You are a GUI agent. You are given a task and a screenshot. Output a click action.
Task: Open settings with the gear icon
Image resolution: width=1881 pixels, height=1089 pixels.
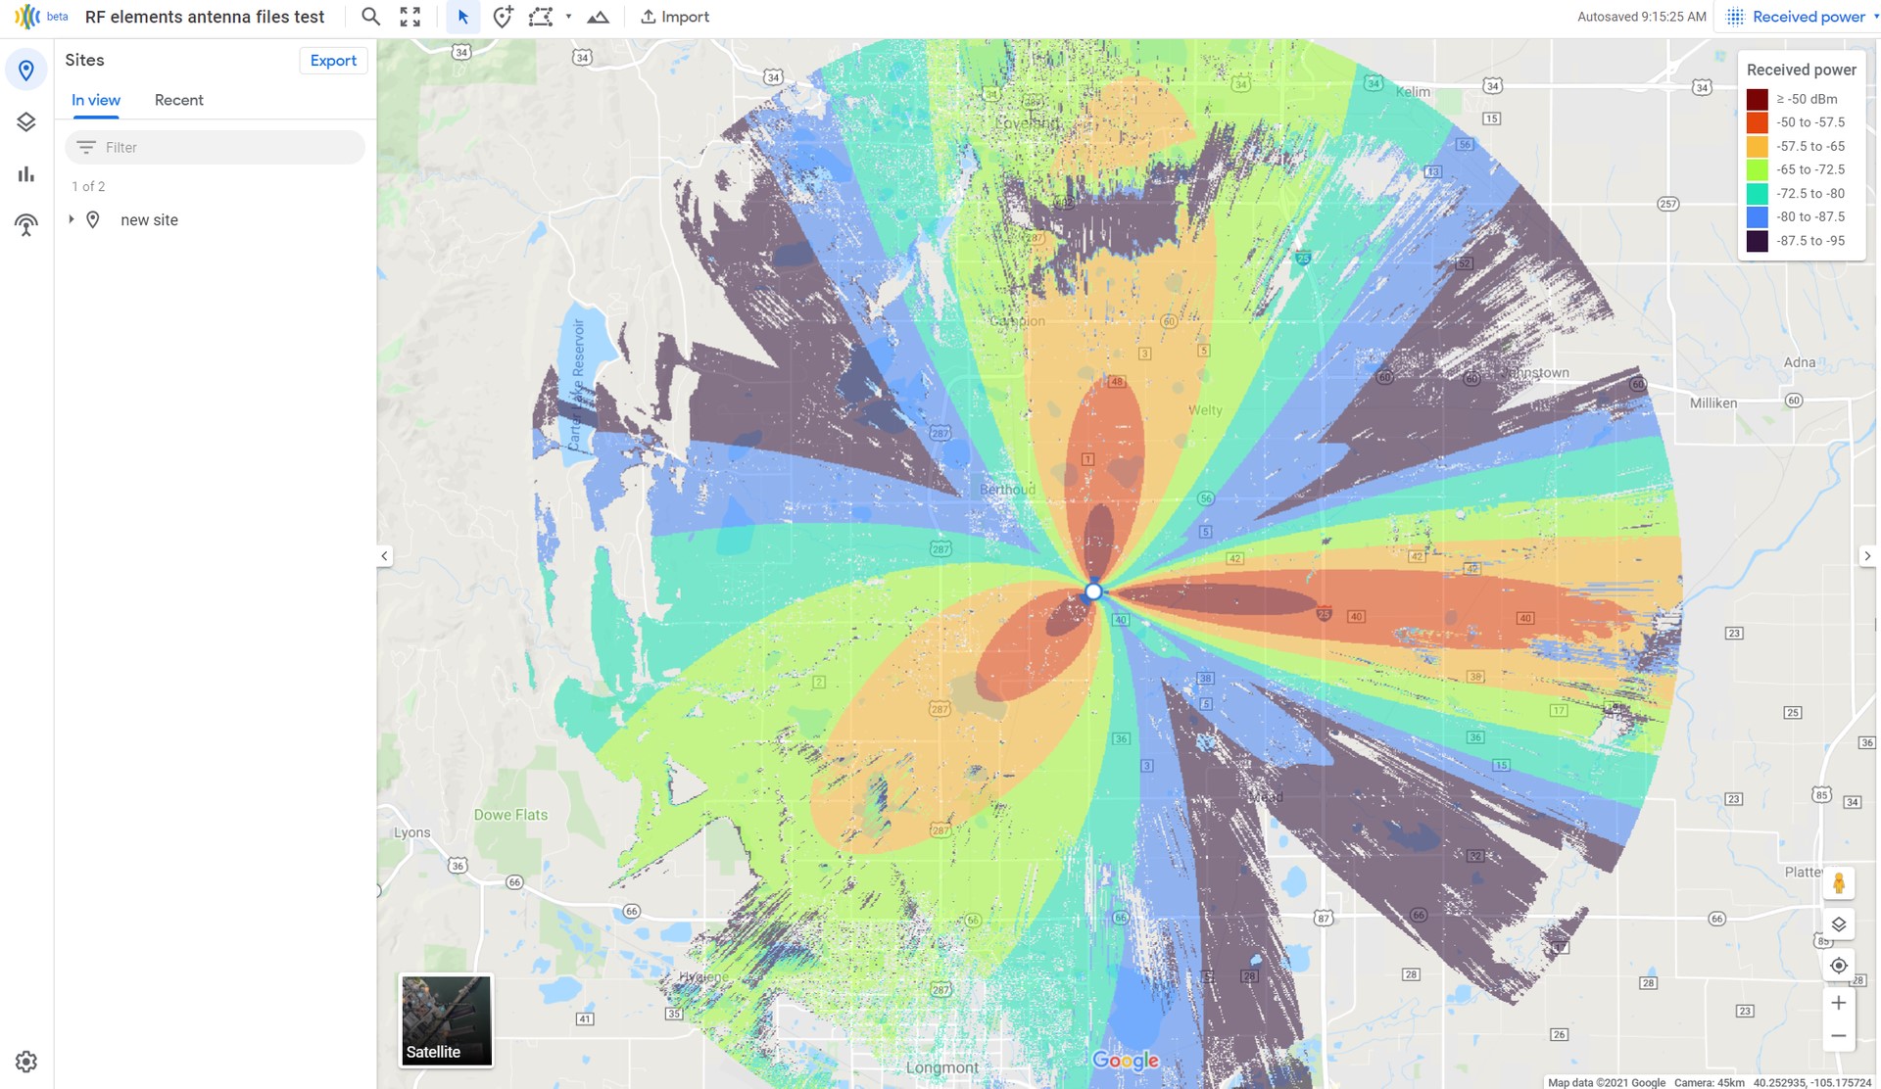tap(26, 1062)
